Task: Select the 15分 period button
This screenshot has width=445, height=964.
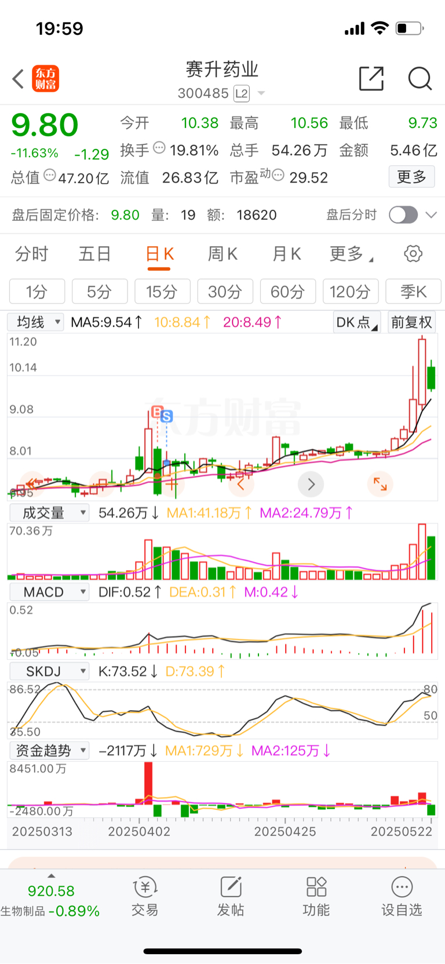Action: (x=163, y=292)
